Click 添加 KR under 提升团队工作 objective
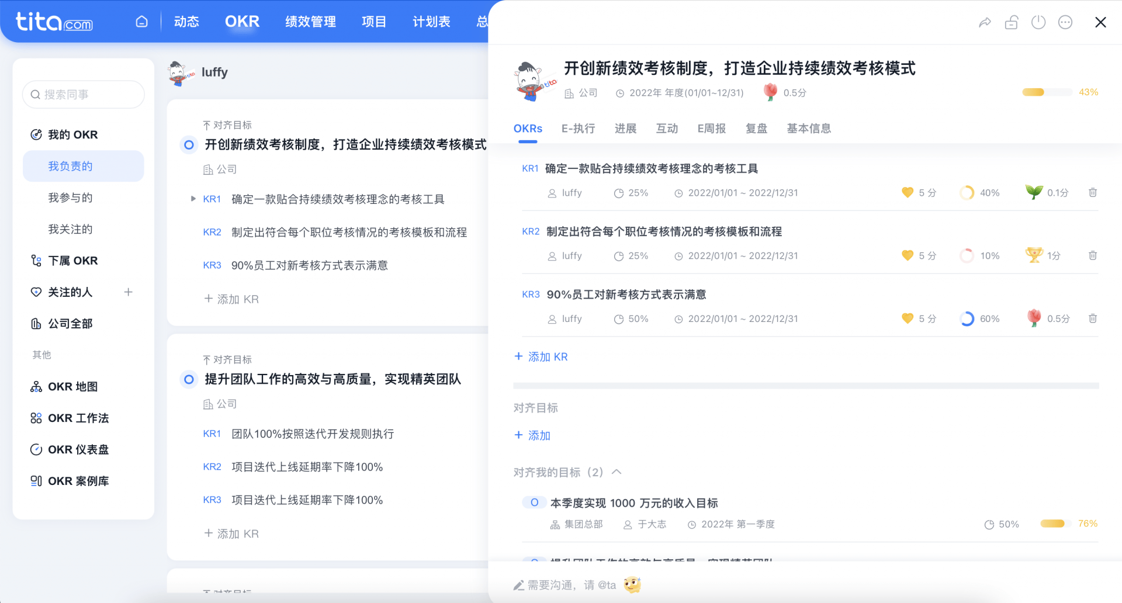 click(x=231, y=533)
